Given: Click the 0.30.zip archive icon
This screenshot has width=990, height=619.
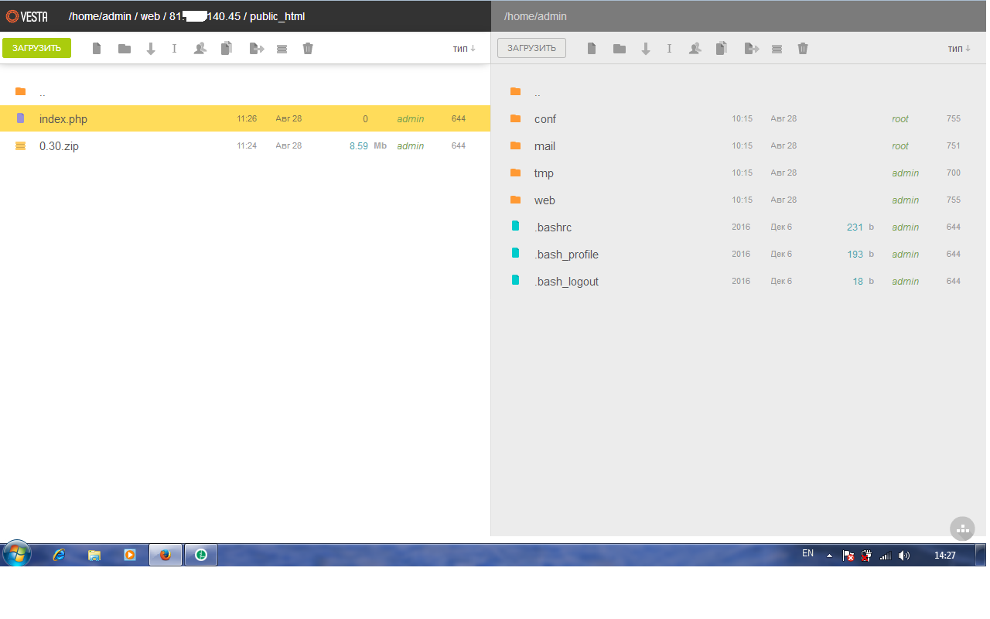Looking at the screenshot, I should click(21, 145).
